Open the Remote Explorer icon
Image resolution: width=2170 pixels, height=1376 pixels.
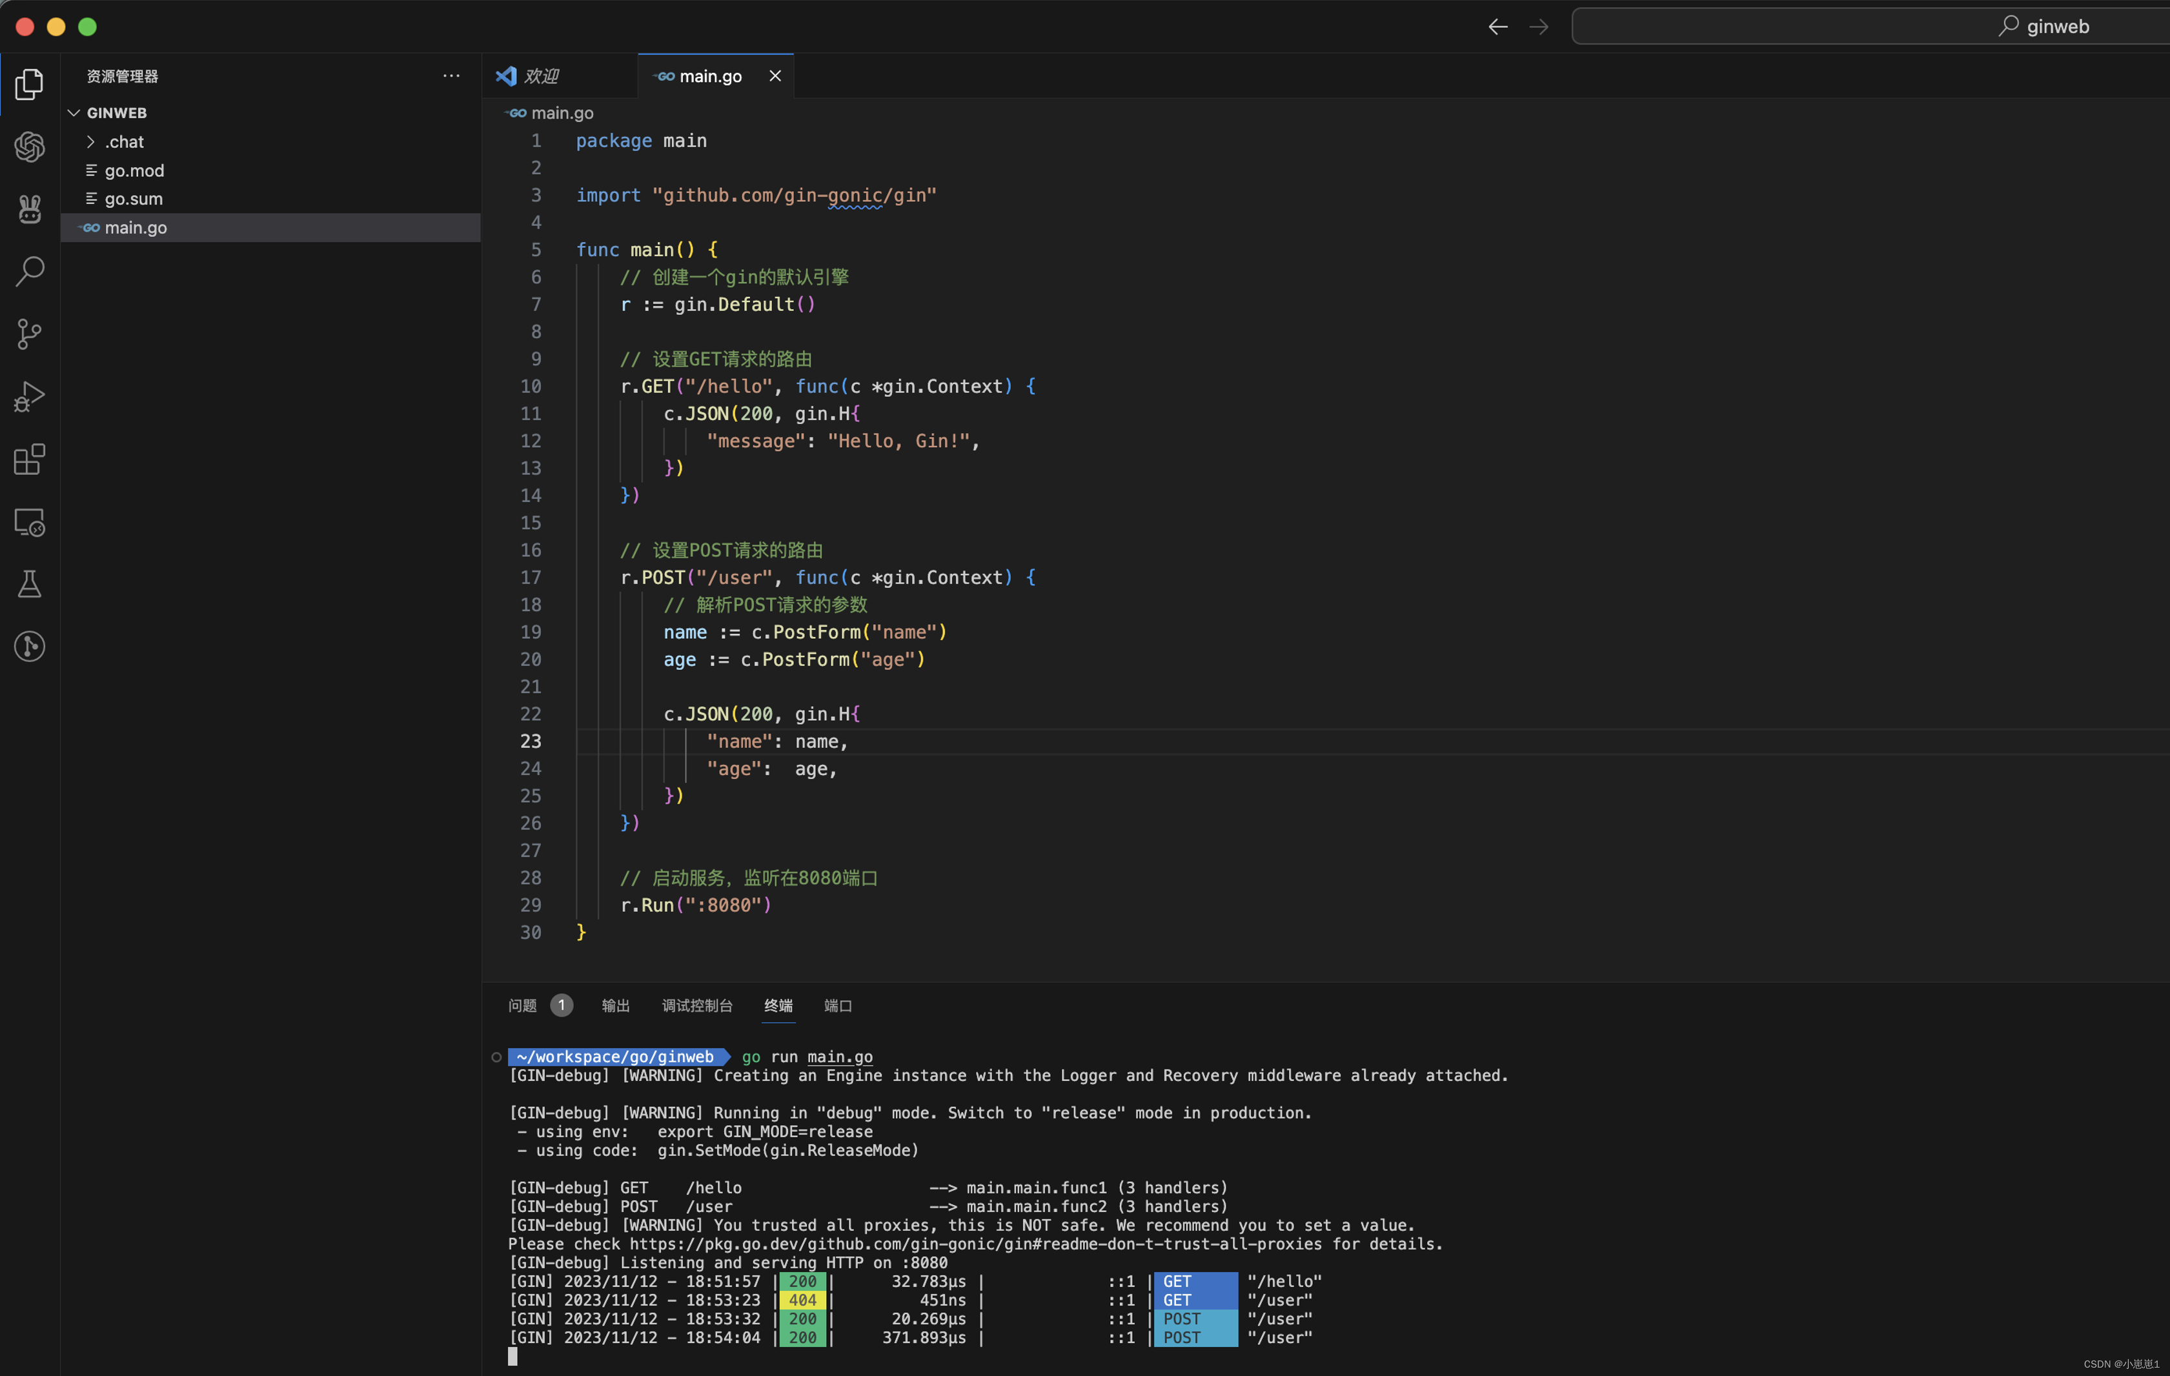pos(30,521)
